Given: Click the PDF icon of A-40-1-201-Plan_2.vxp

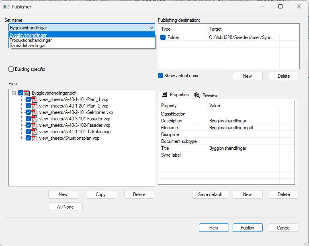Looking at the screenshot, I should pos(34,106).
